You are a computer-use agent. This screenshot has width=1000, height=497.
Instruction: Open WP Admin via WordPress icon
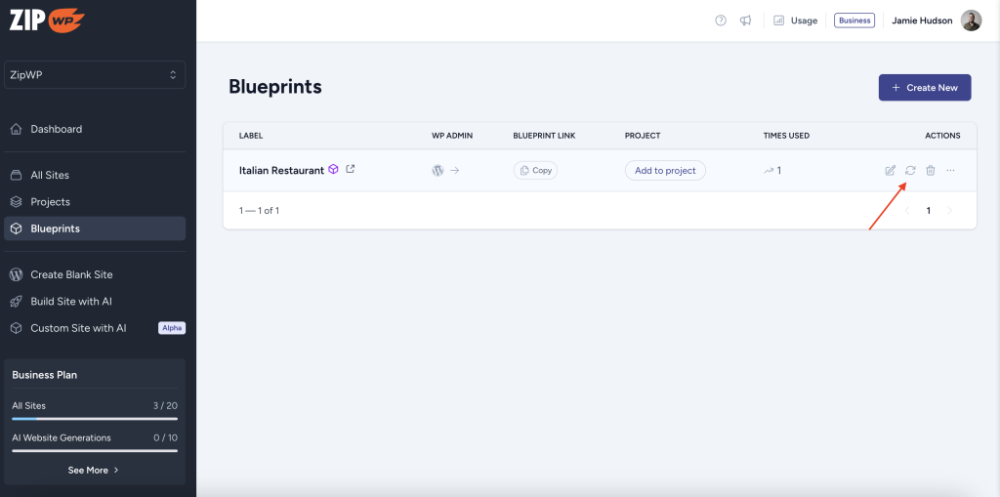tap(438, 171)
